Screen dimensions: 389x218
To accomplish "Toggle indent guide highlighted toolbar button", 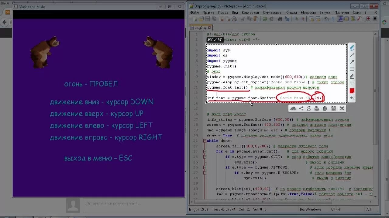I will click(x=340, y=19).
